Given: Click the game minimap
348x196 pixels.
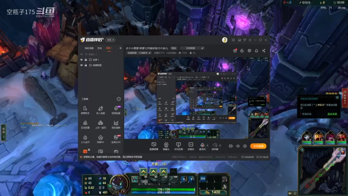Looking at the screenshot, I should coord(323,171).
